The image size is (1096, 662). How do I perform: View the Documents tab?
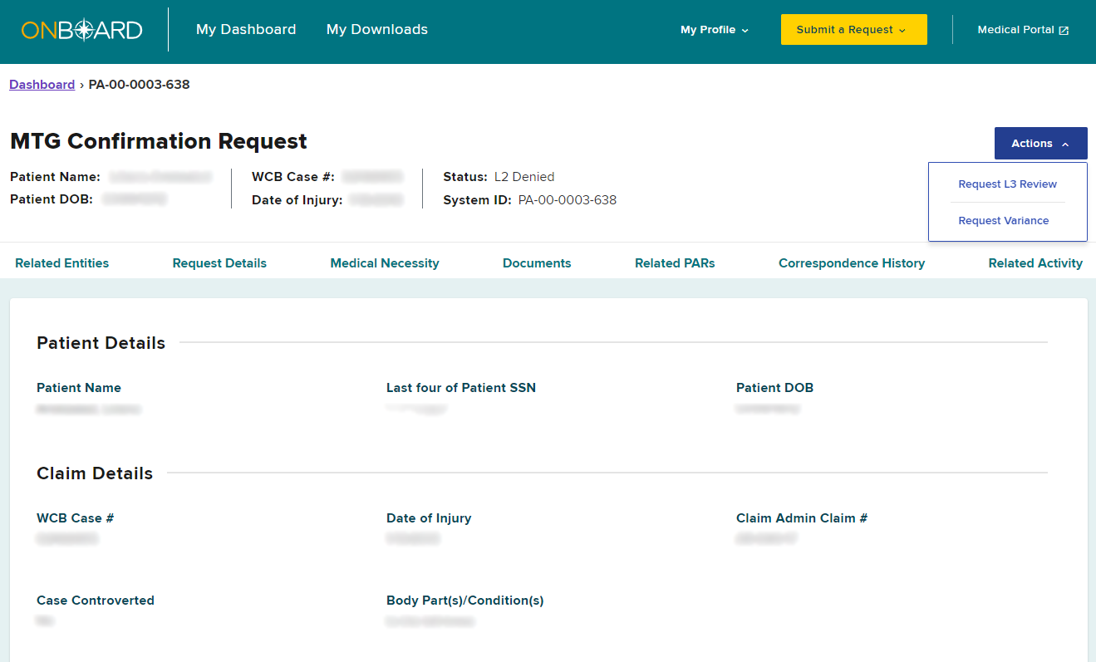coord(537,263)
